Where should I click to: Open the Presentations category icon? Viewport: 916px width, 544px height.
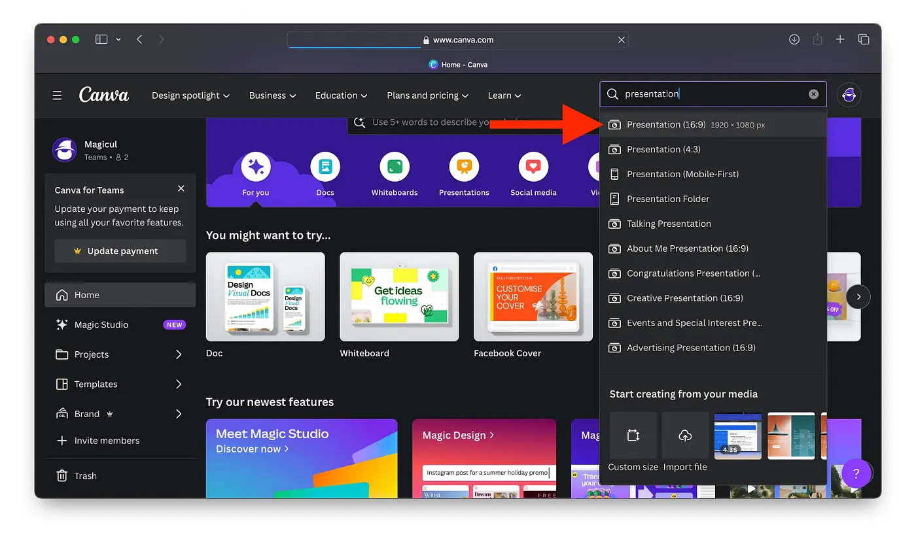click(464, 167)
